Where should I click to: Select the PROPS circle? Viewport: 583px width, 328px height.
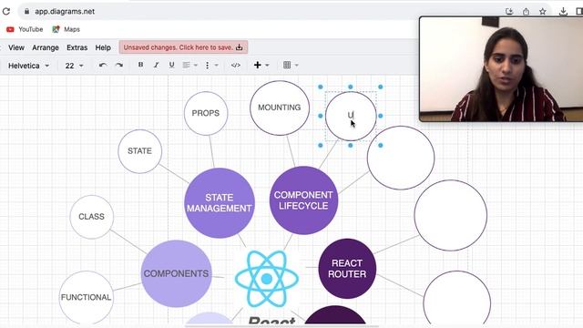click(206, 113)
